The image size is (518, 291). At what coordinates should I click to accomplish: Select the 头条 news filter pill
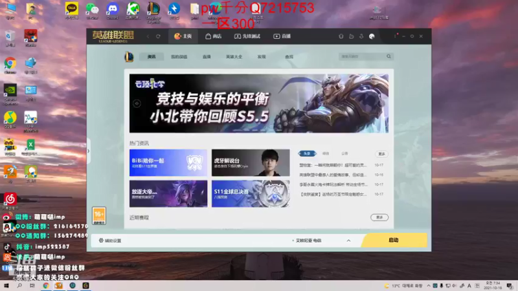point(307,153)
